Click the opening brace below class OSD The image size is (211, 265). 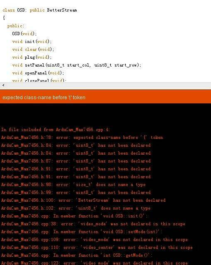coord(4,18)
